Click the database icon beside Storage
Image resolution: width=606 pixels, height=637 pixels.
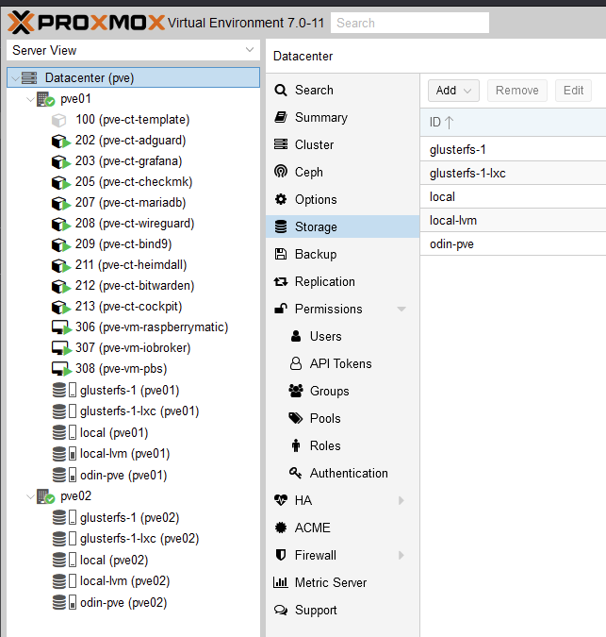click(281, 226)
